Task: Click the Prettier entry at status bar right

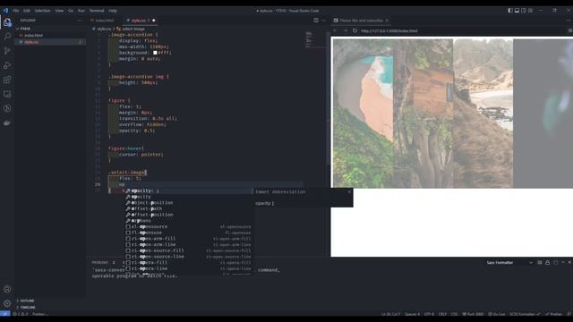Action: pos(553,314)
